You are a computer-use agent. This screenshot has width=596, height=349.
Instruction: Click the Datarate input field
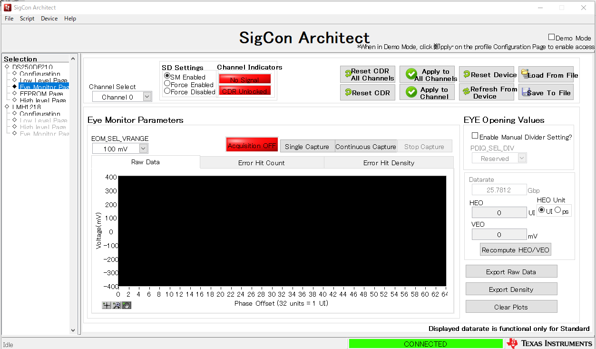pyautogui.click(x=499, y=189)
